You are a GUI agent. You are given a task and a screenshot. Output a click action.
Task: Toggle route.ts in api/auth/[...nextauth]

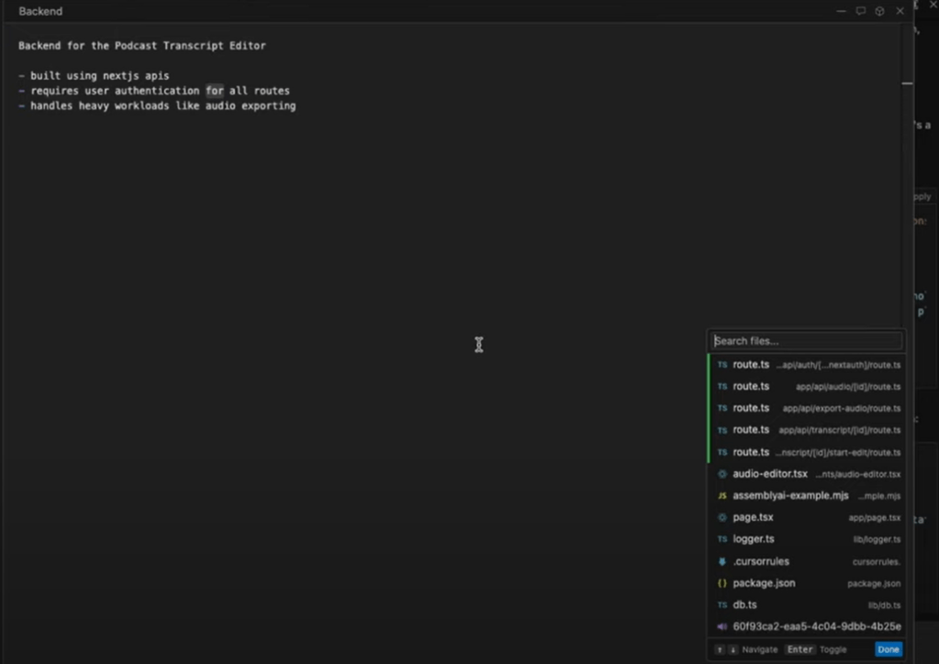tap(808, 365)
